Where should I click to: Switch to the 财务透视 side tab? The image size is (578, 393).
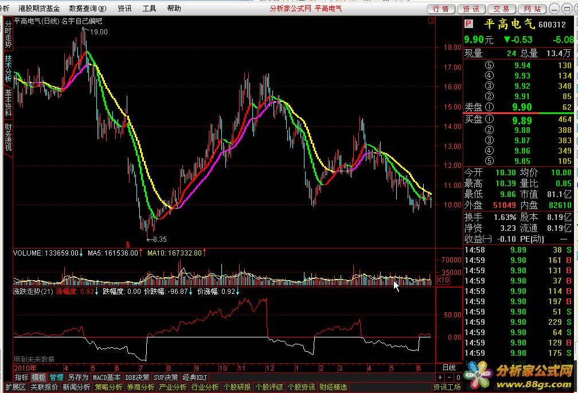click(8, 137)
